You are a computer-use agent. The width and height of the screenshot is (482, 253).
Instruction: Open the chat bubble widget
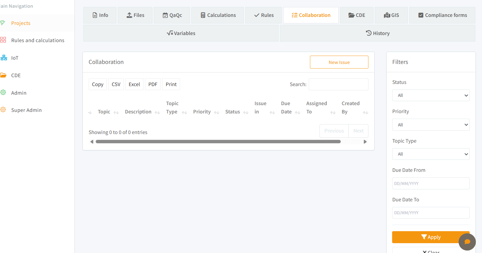click(467, 242)
